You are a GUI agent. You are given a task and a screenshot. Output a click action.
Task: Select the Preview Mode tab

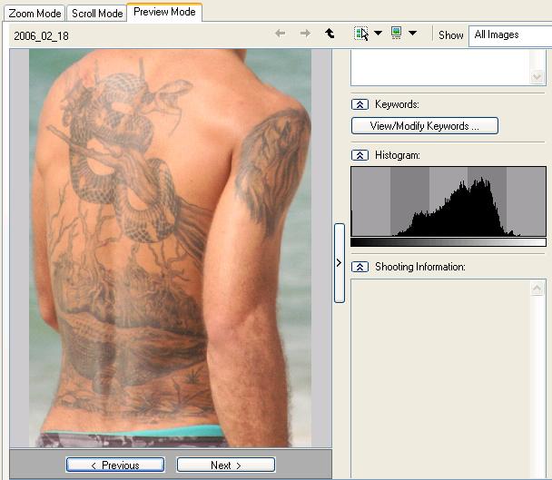pos(164,12)
